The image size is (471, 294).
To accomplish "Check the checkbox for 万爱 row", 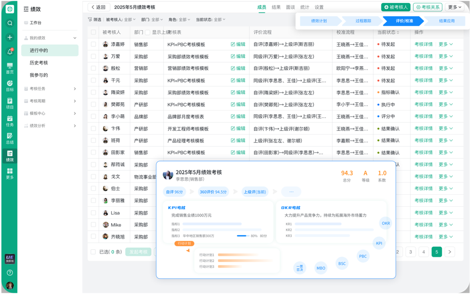I will 93,56.
